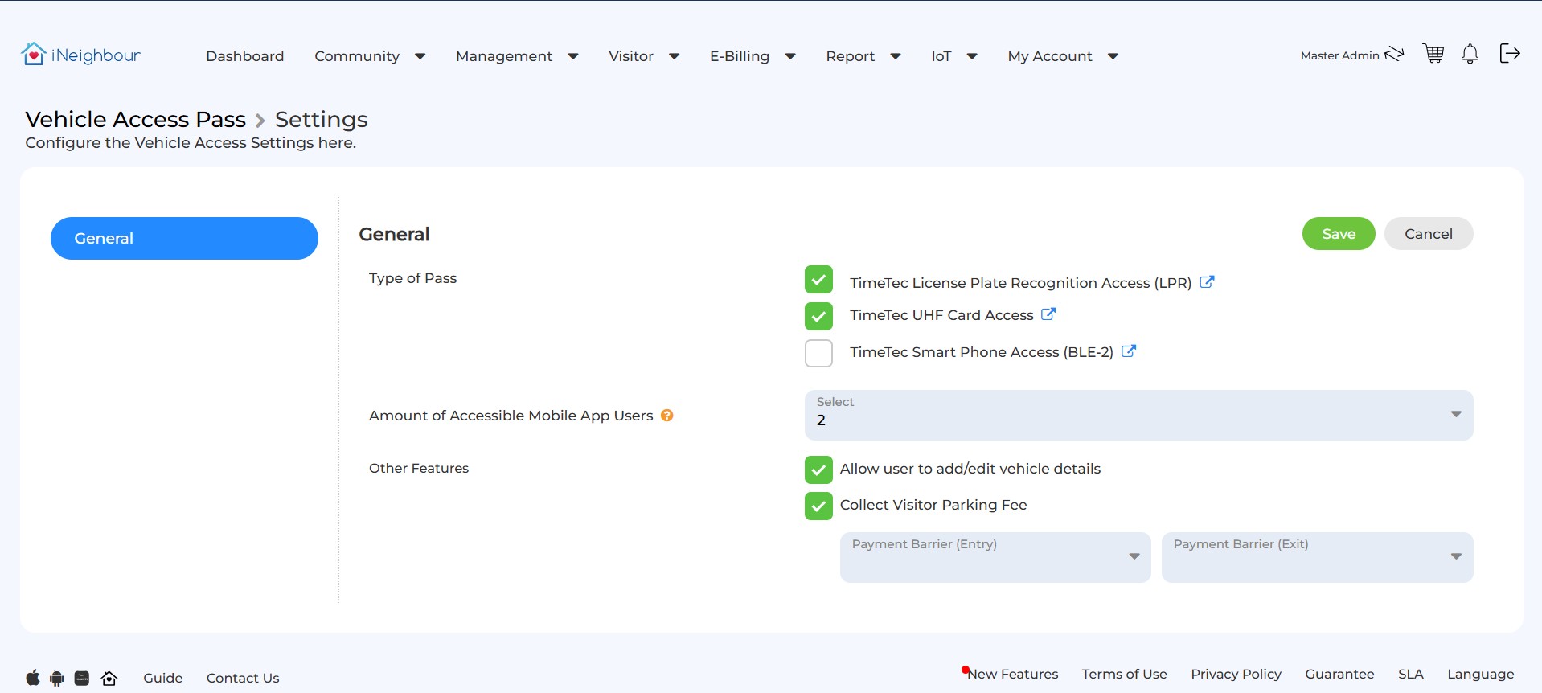Enable TimeTec Smart Phone Access (BLE-2)
Screen dimensions: 1542x693
818,353
